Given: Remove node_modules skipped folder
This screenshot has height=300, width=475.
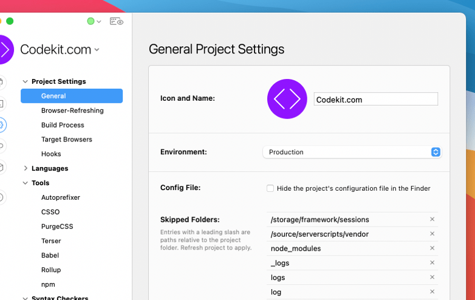Looking at the screenshot, I should coord(432,248).
